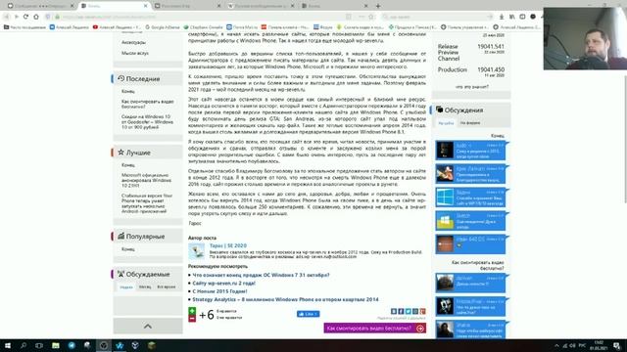Open 'Конец' under the Последние section
The image size is (627, 352).
(x=128, y=91)
